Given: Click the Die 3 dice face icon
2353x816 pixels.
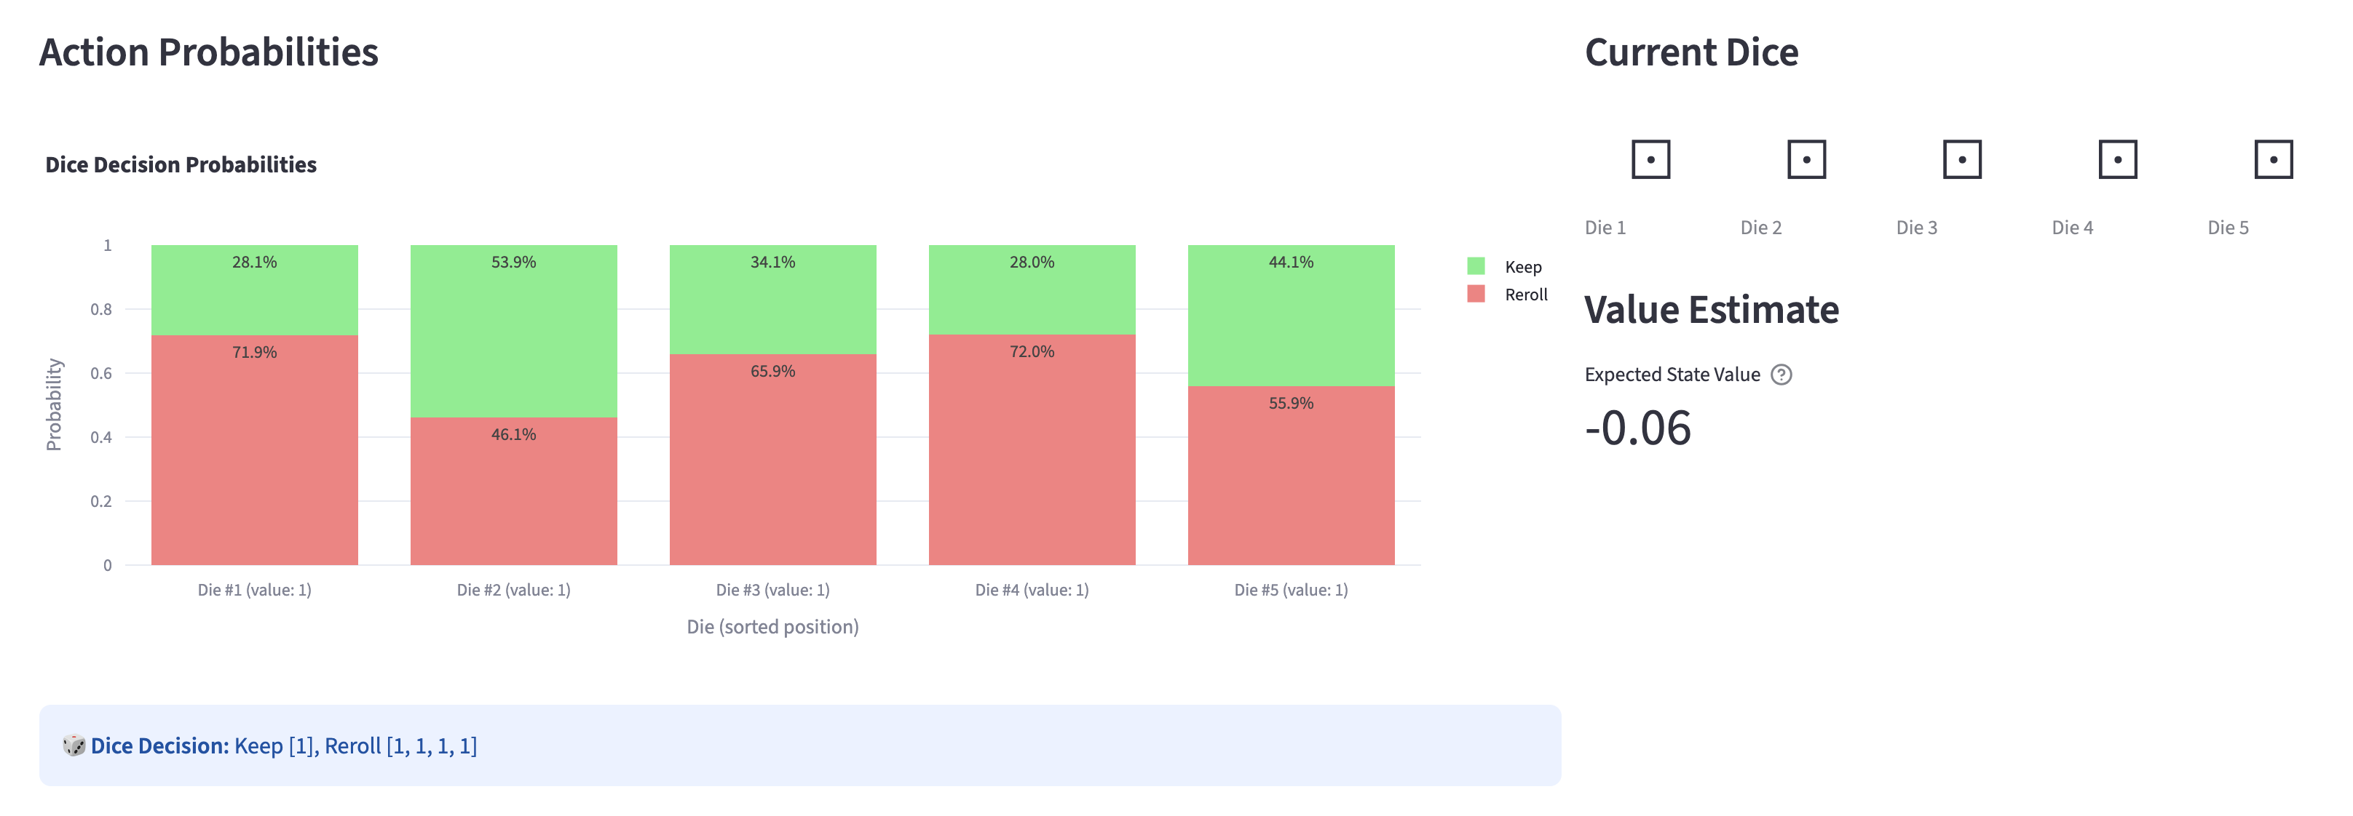Looking at the screenshot, I should click(x=1961, y=160).
